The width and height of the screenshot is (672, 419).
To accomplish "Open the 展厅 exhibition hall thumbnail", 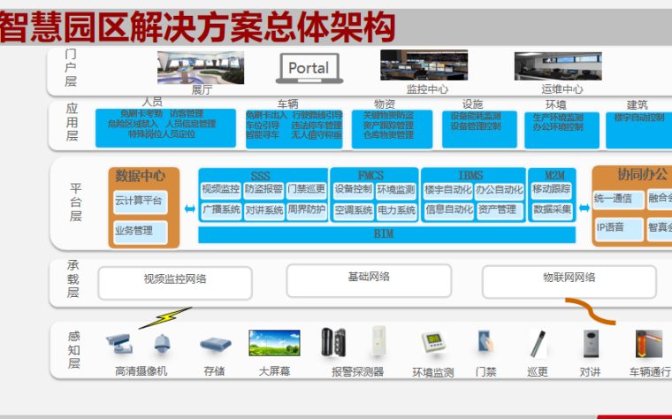I will (201, 66).
